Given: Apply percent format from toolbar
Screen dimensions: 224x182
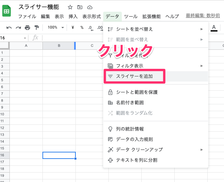Looking at the screenshot, I should pyautogui.click(x=82, y=28).
